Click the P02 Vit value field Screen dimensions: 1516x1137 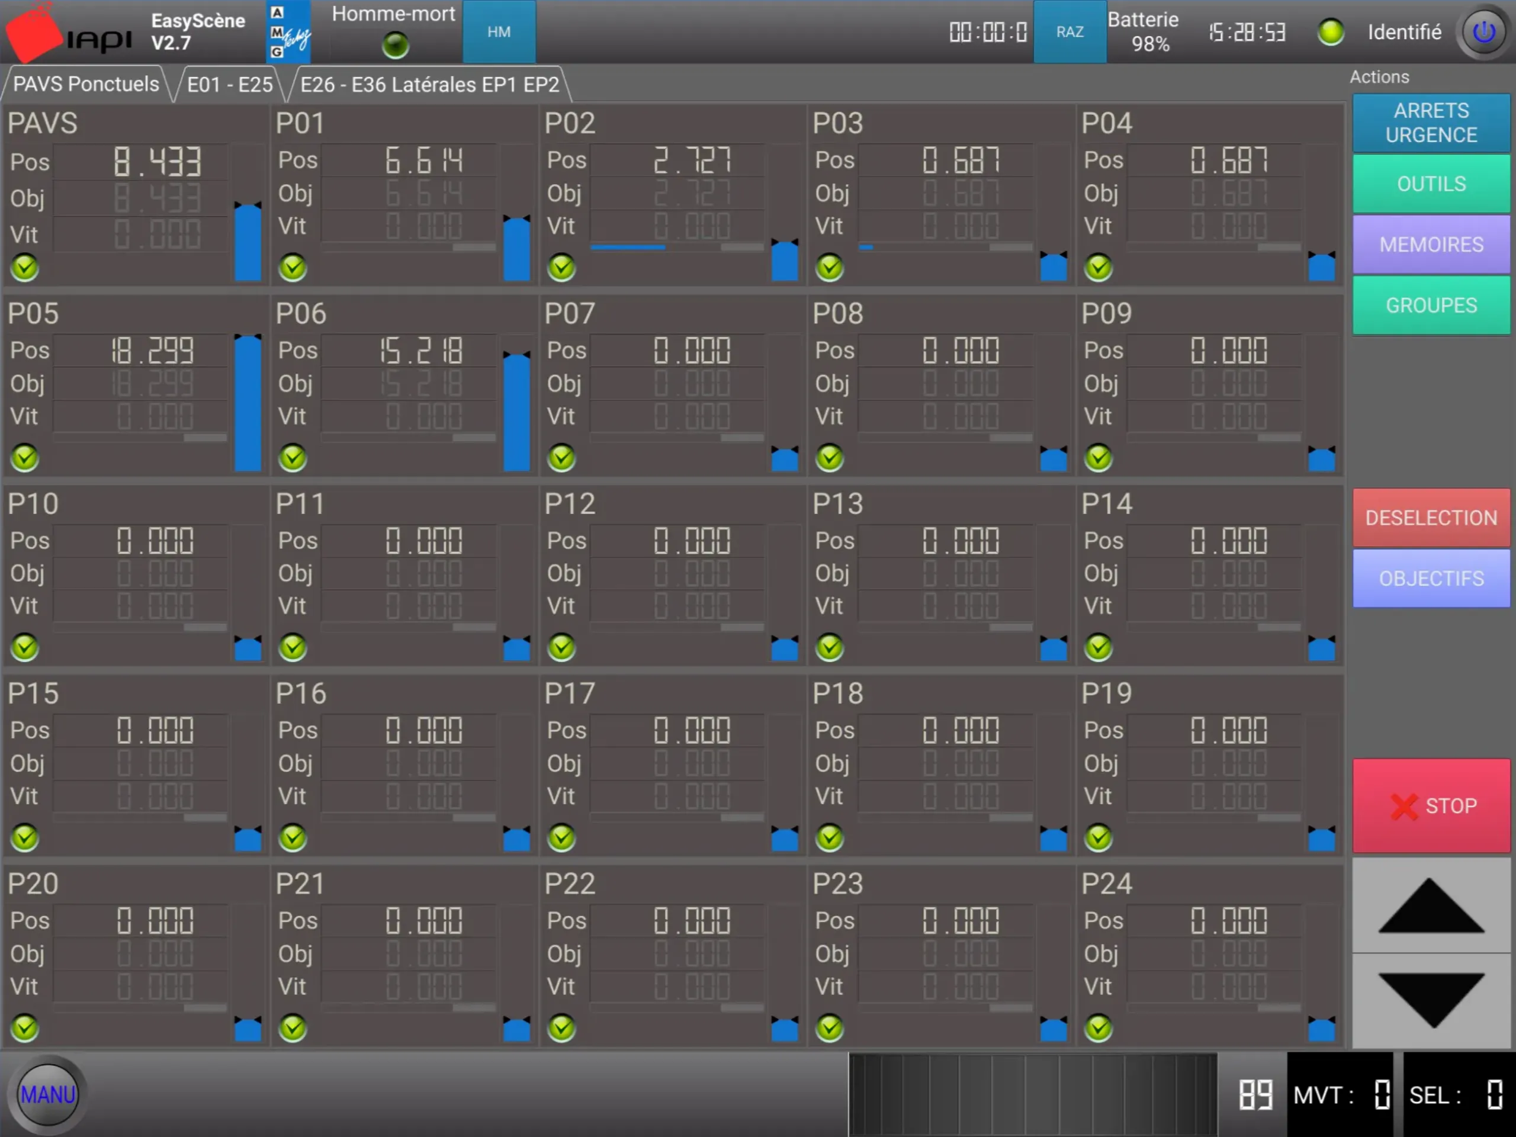point(678,226)
